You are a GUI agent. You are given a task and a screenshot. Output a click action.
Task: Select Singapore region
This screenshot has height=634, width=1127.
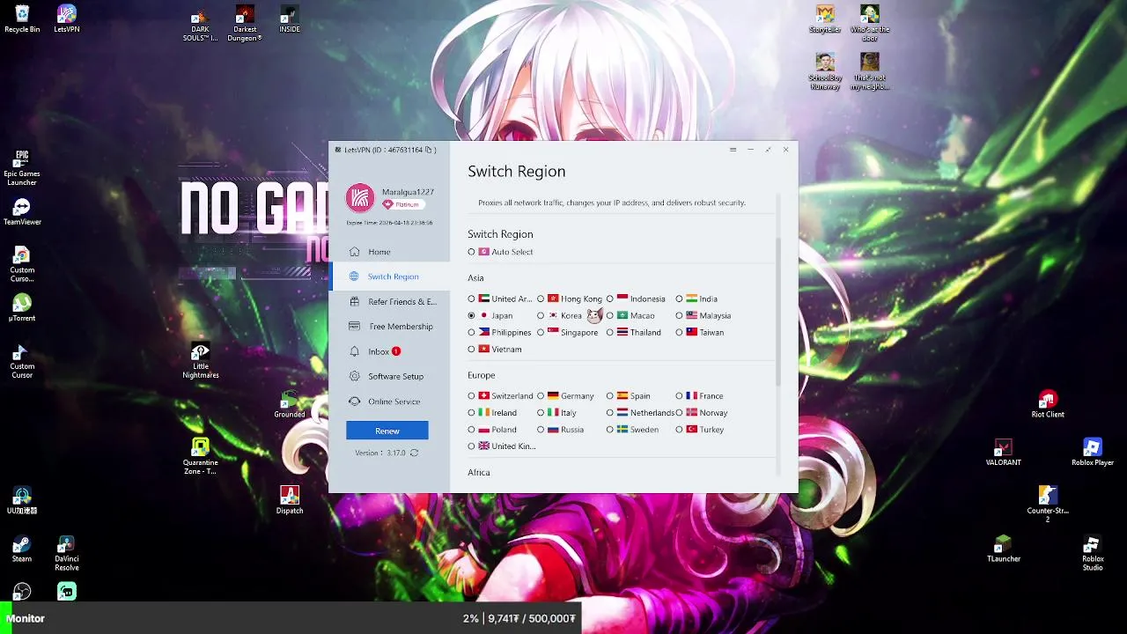pyautogui.click(x=568, y=332)
